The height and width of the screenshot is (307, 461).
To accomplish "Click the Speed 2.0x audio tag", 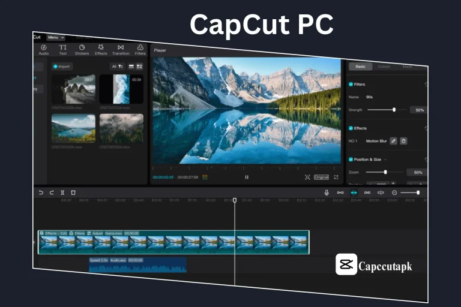I will pos(99,260).
